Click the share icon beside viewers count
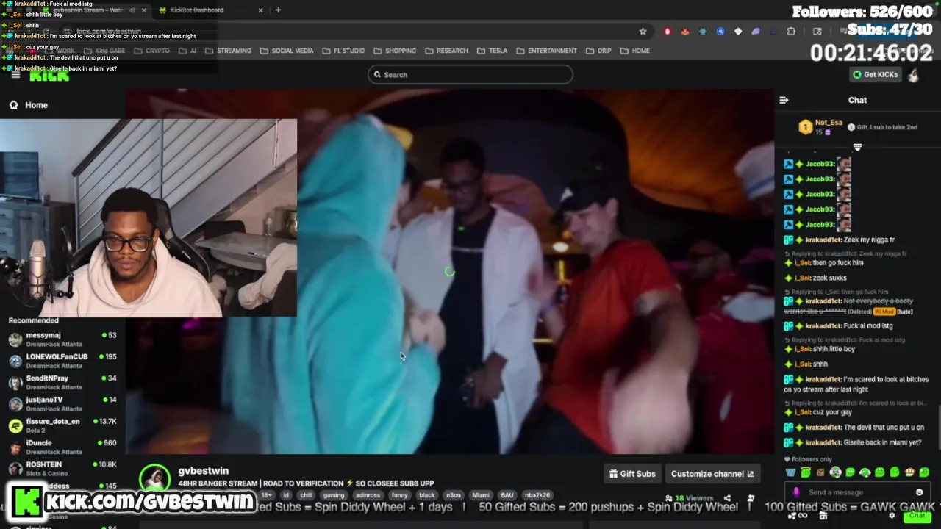The image size is (941, 529). [727, 498]
